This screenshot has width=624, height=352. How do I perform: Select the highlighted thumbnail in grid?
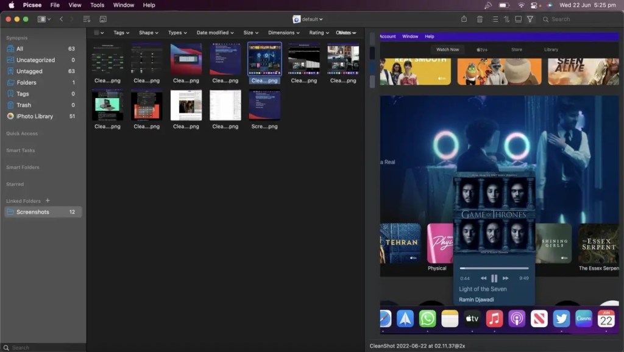264,59
